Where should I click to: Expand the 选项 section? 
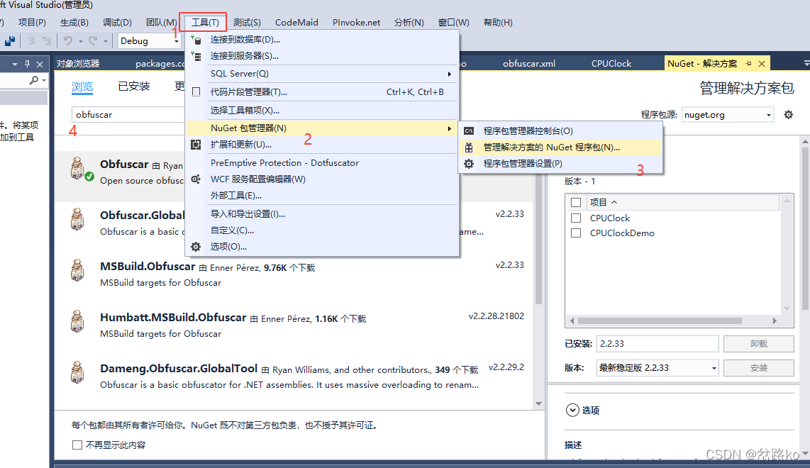click(572, 410)
